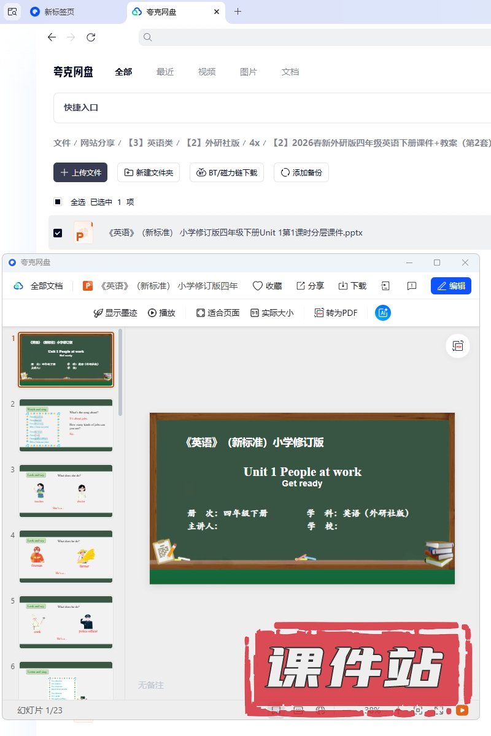Click 4x folder in breadcrumb path
Viewport: 491px width, 736px height.
click(254, 143)
